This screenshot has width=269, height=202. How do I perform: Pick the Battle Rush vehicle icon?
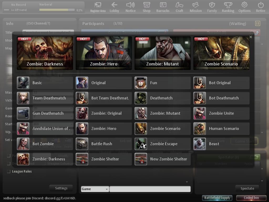click(x=82, y=144)
